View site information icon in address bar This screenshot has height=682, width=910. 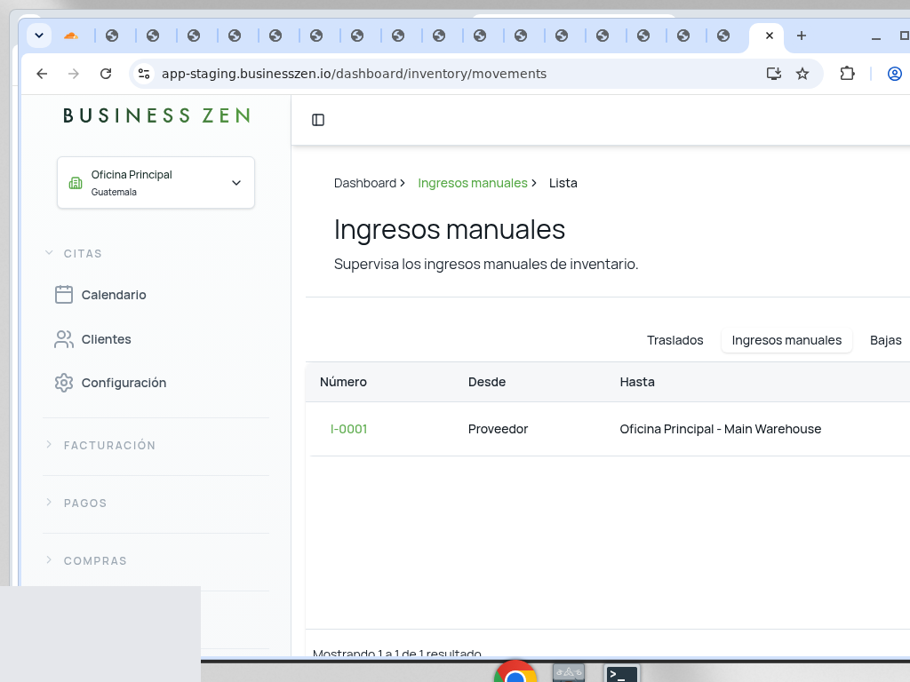144,74
